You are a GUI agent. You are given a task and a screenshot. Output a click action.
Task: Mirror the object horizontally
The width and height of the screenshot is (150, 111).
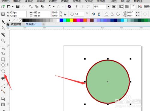93,14
